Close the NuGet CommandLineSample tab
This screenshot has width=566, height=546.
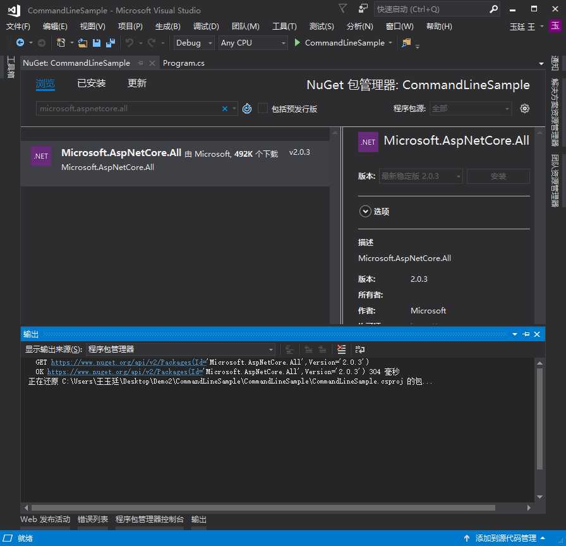coord(152,63)
